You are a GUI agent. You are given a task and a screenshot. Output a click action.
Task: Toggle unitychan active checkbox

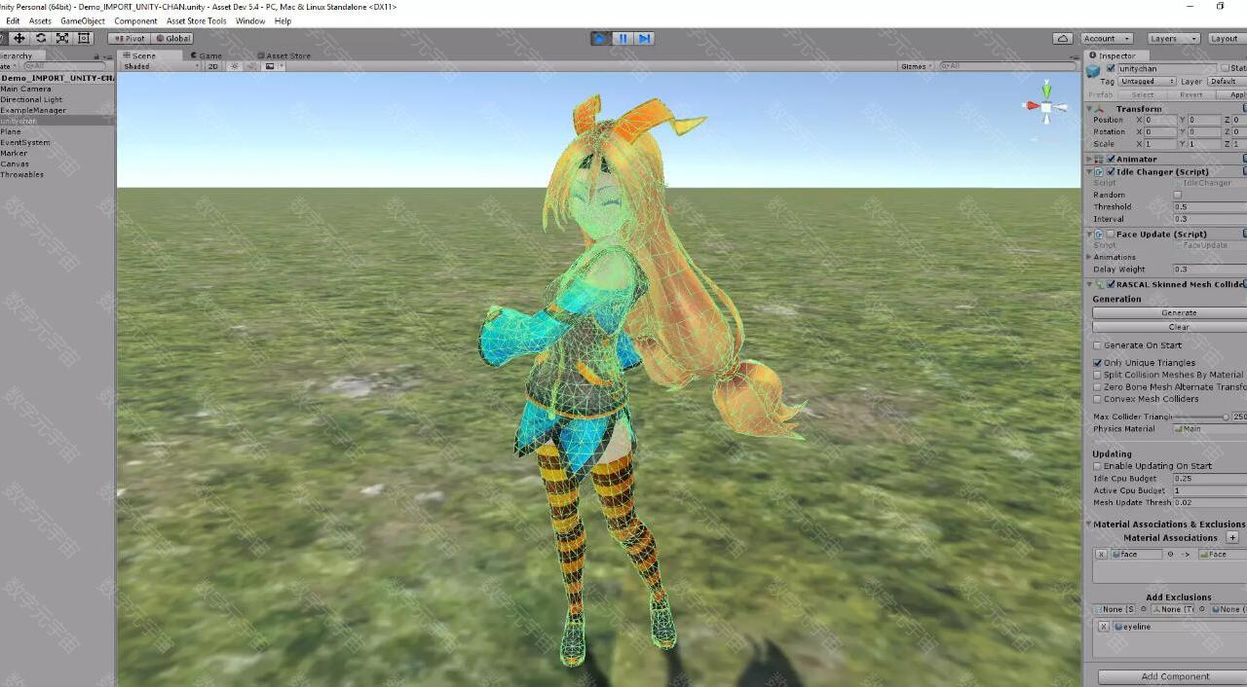click(x=1111, y=68)
